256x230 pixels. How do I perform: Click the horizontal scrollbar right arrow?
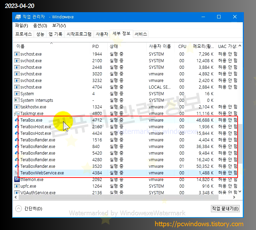coord(234,197)
